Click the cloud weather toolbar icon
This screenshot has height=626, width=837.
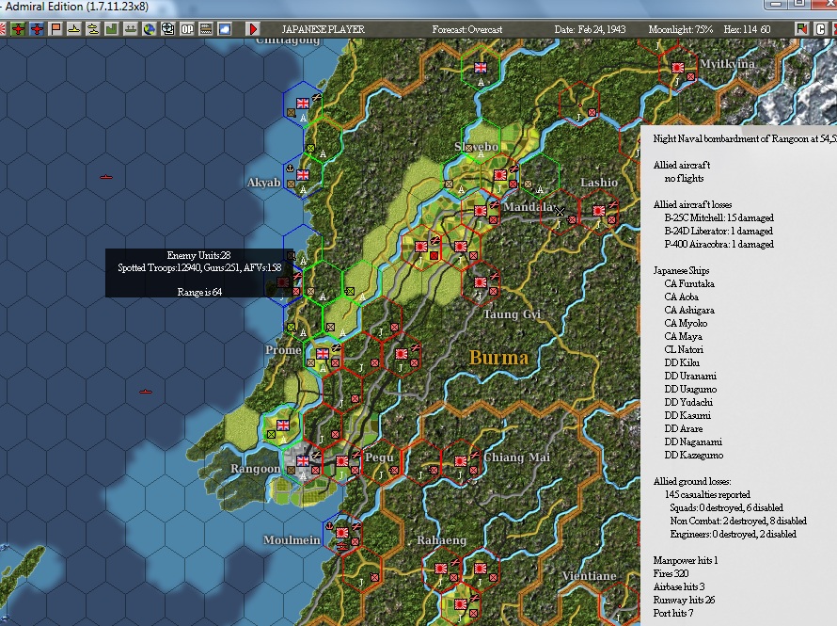[x=225, y=29]
